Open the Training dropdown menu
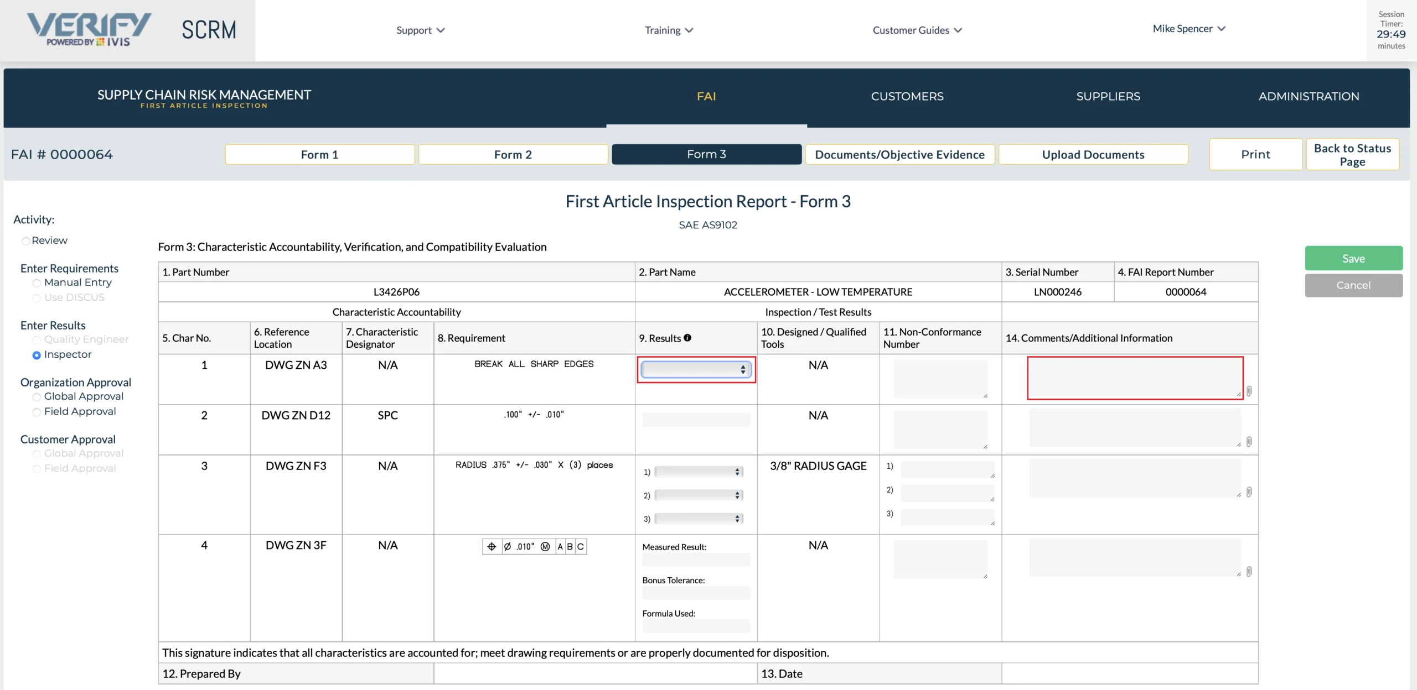This screenshot has width=1417, height=690. pyautogui.click(x=669, y=30)
